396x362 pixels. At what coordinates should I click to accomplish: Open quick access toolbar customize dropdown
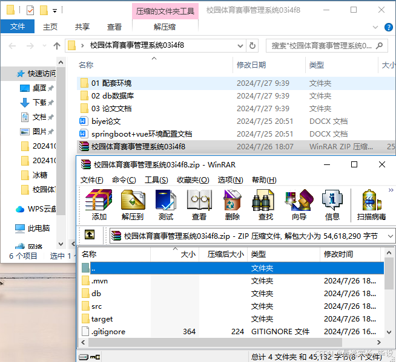click(x=54, y=11)
